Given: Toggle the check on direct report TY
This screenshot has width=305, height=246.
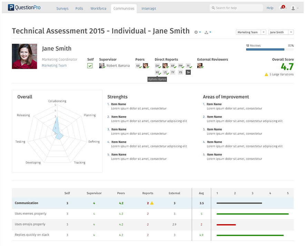Looking at the screenshot, I should [x=173, y=72].
